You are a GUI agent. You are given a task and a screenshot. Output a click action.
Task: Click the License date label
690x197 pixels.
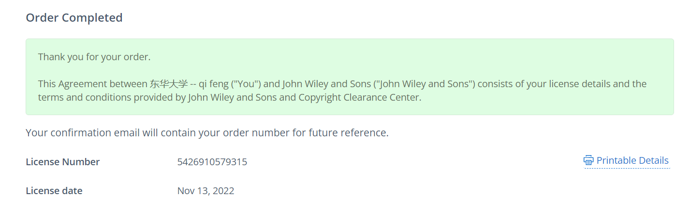54,191
